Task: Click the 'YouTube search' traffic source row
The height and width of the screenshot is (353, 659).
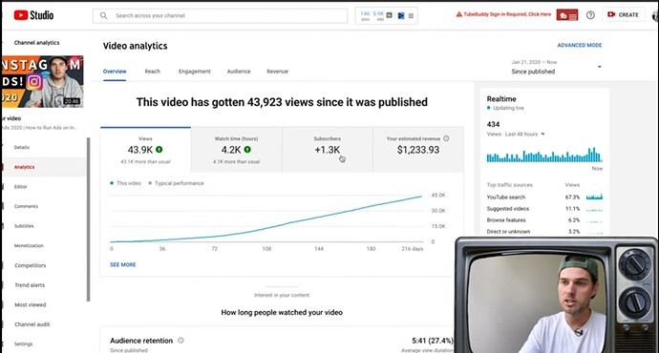Action: pos(544,197)
